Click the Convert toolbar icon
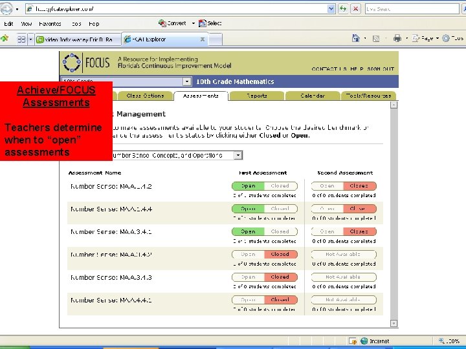The width and height of the screenshot is (466, 349). pos(162,23)
